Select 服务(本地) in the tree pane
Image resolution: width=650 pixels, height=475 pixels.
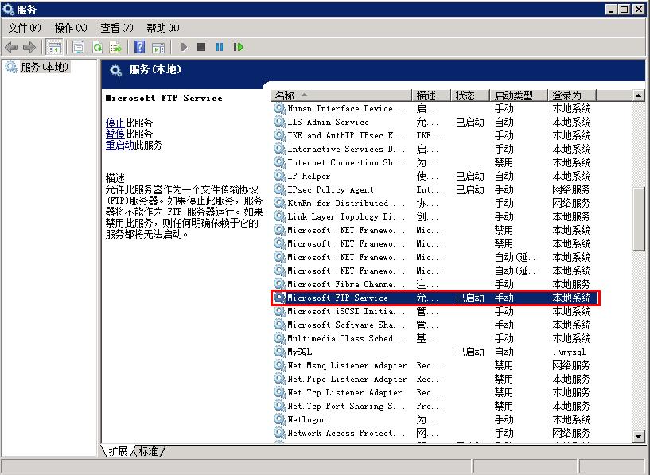pyautogui.click(x=45, y=67)
